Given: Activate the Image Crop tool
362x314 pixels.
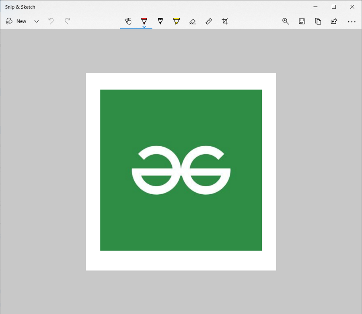Looking at the screenshot, I should tap(225, 21).
